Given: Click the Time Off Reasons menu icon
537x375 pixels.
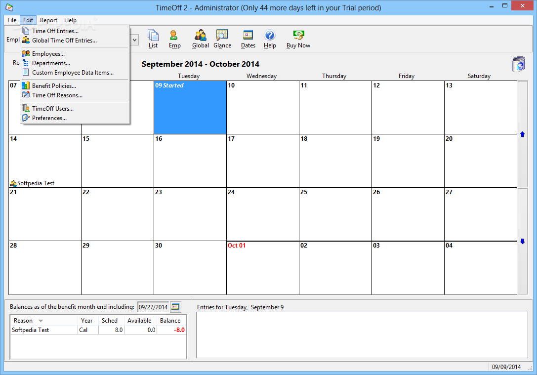Looking at the screenshot, I should tap(26, 95).
